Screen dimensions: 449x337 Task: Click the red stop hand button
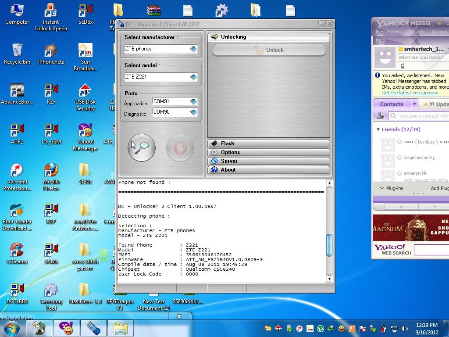(180, 148)
